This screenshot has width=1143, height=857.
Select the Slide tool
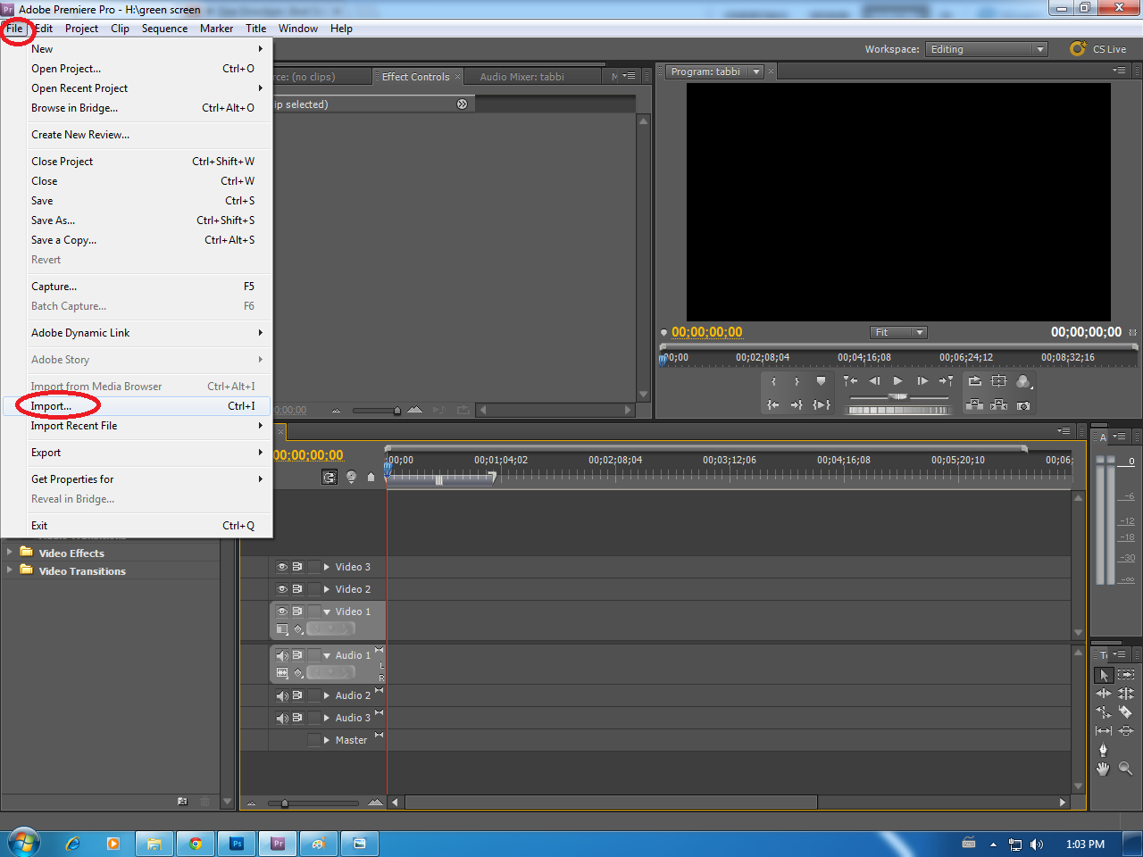click(x=1126, y=731)
